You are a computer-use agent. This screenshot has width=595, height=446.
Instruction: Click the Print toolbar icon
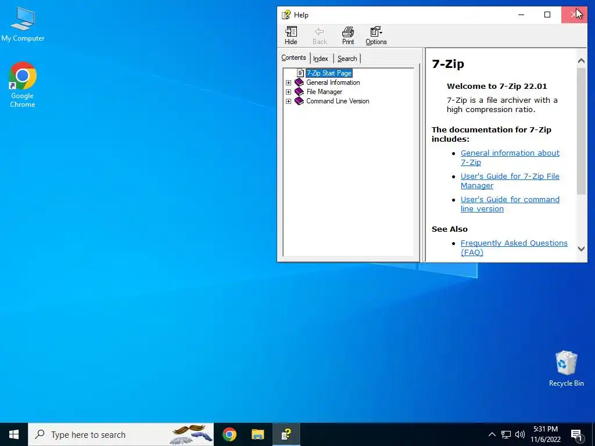click(x=348, y=32)
